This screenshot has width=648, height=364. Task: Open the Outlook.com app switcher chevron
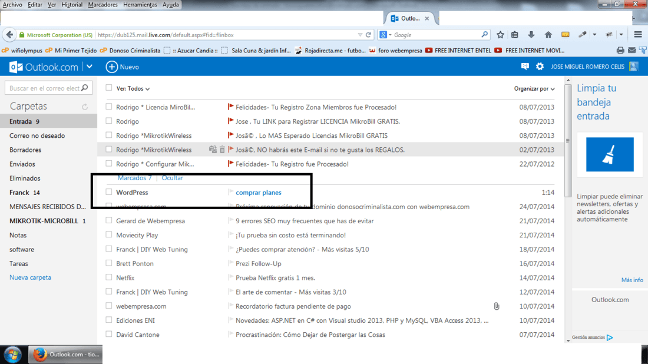click(90, 67)
